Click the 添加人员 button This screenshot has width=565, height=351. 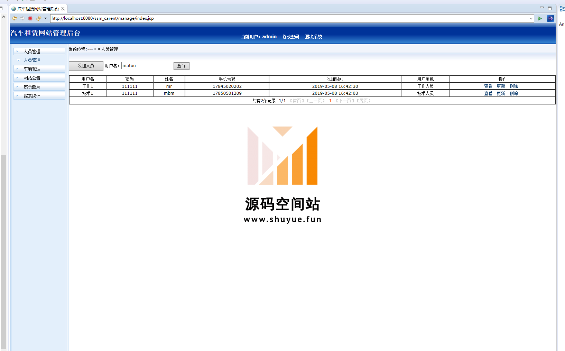click(x=86, y=66)
